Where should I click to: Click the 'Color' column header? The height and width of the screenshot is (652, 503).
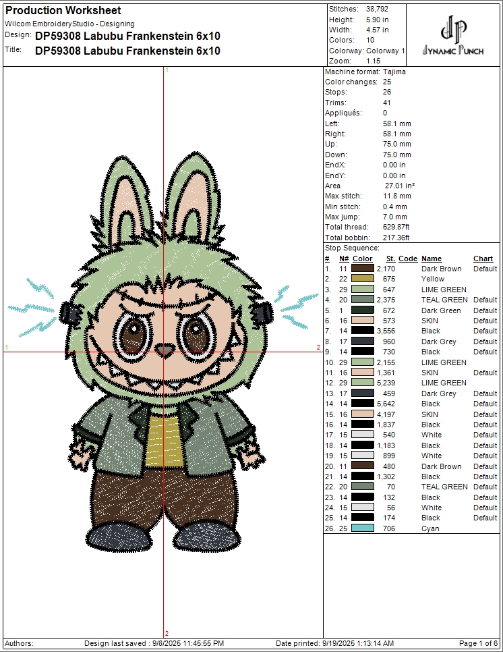point(363,259)
